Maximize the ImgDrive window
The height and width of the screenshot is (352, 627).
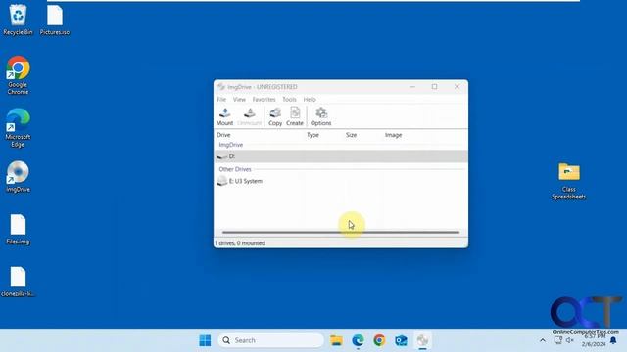pos(434,87)
